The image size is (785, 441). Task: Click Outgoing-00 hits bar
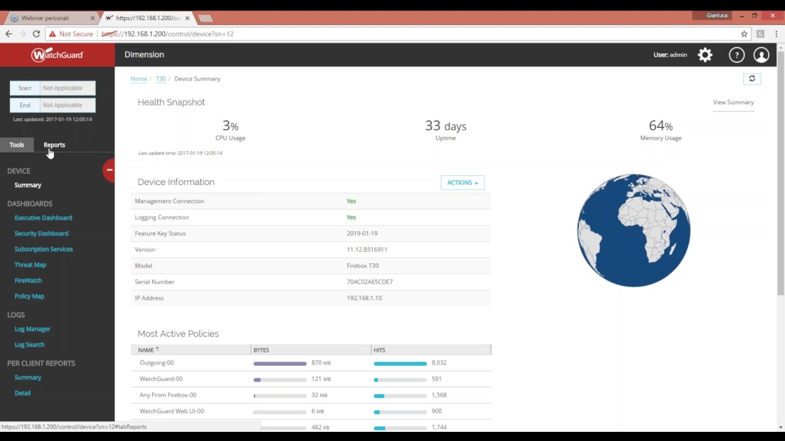(x=400, y=364)
